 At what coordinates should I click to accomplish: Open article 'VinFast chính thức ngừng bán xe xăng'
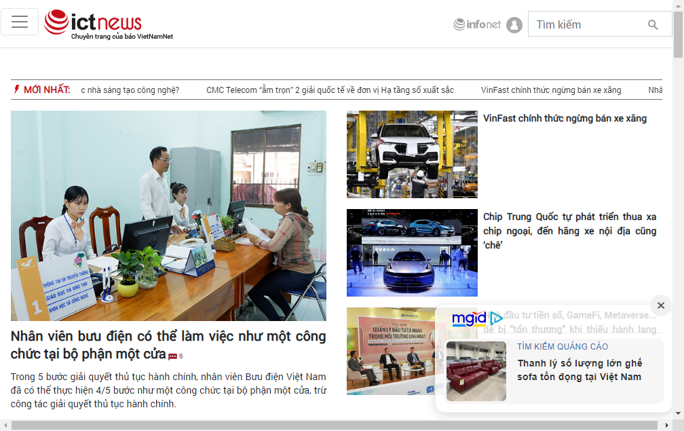(x=565, y=118)
